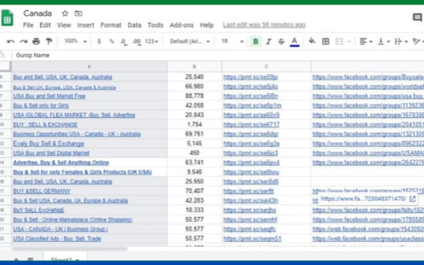Click the URL in the link preview tooltip
Image resolution: width=424 pixels, height=265 pixels.
[x=364, y=199]
